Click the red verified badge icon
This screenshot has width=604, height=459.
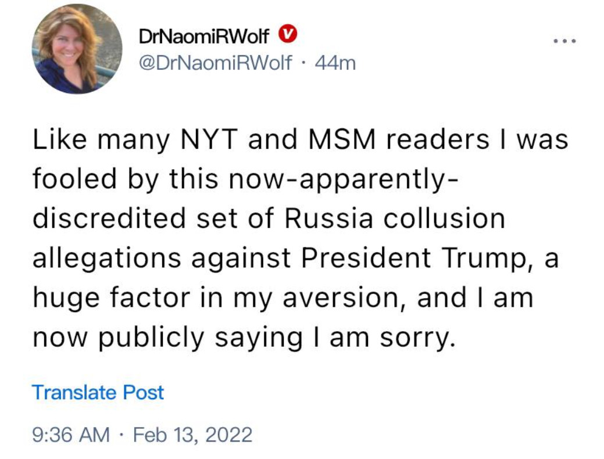[287, 35]
